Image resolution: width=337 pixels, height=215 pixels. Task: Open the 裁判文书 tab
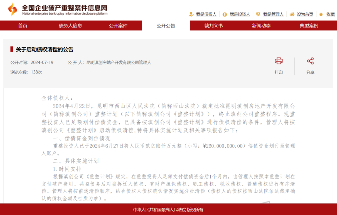[214, 26]
